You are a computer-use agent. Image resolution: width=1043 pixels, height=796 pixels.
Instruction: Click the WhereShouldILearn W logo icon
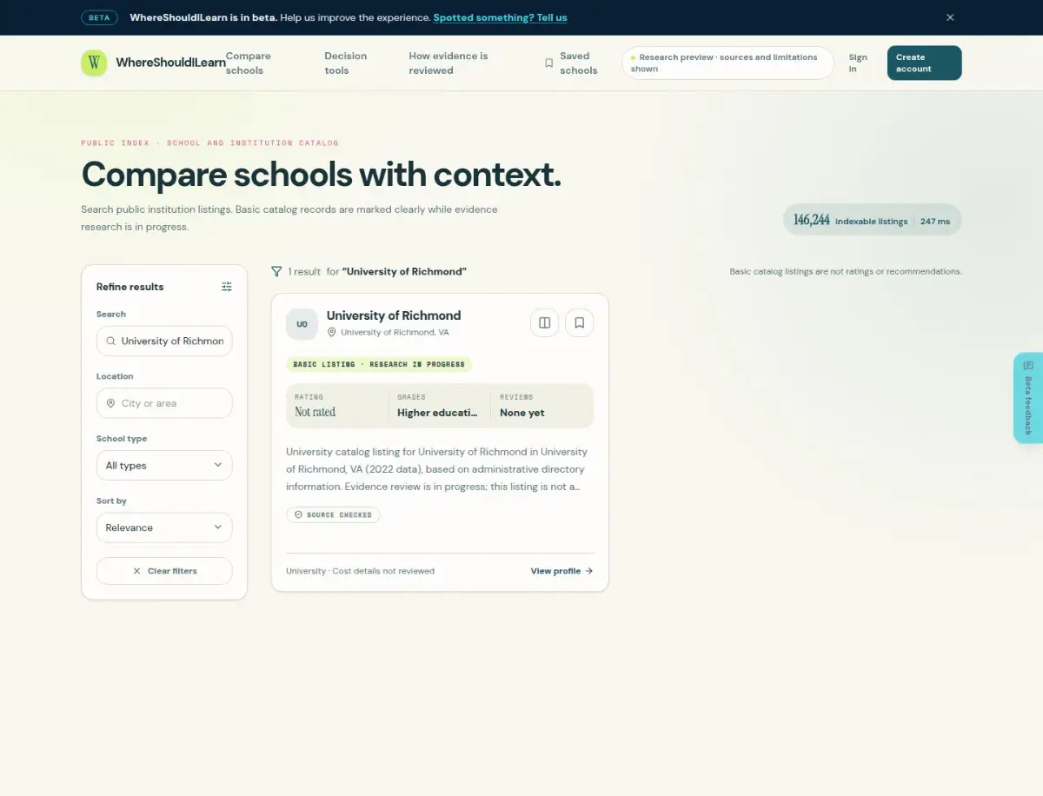click(94, 63)
